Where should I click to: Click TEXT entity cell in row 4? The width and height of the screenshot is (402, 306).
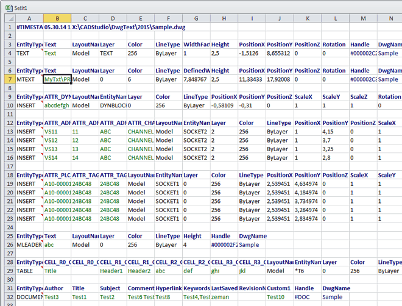click(x=29, y=53)
